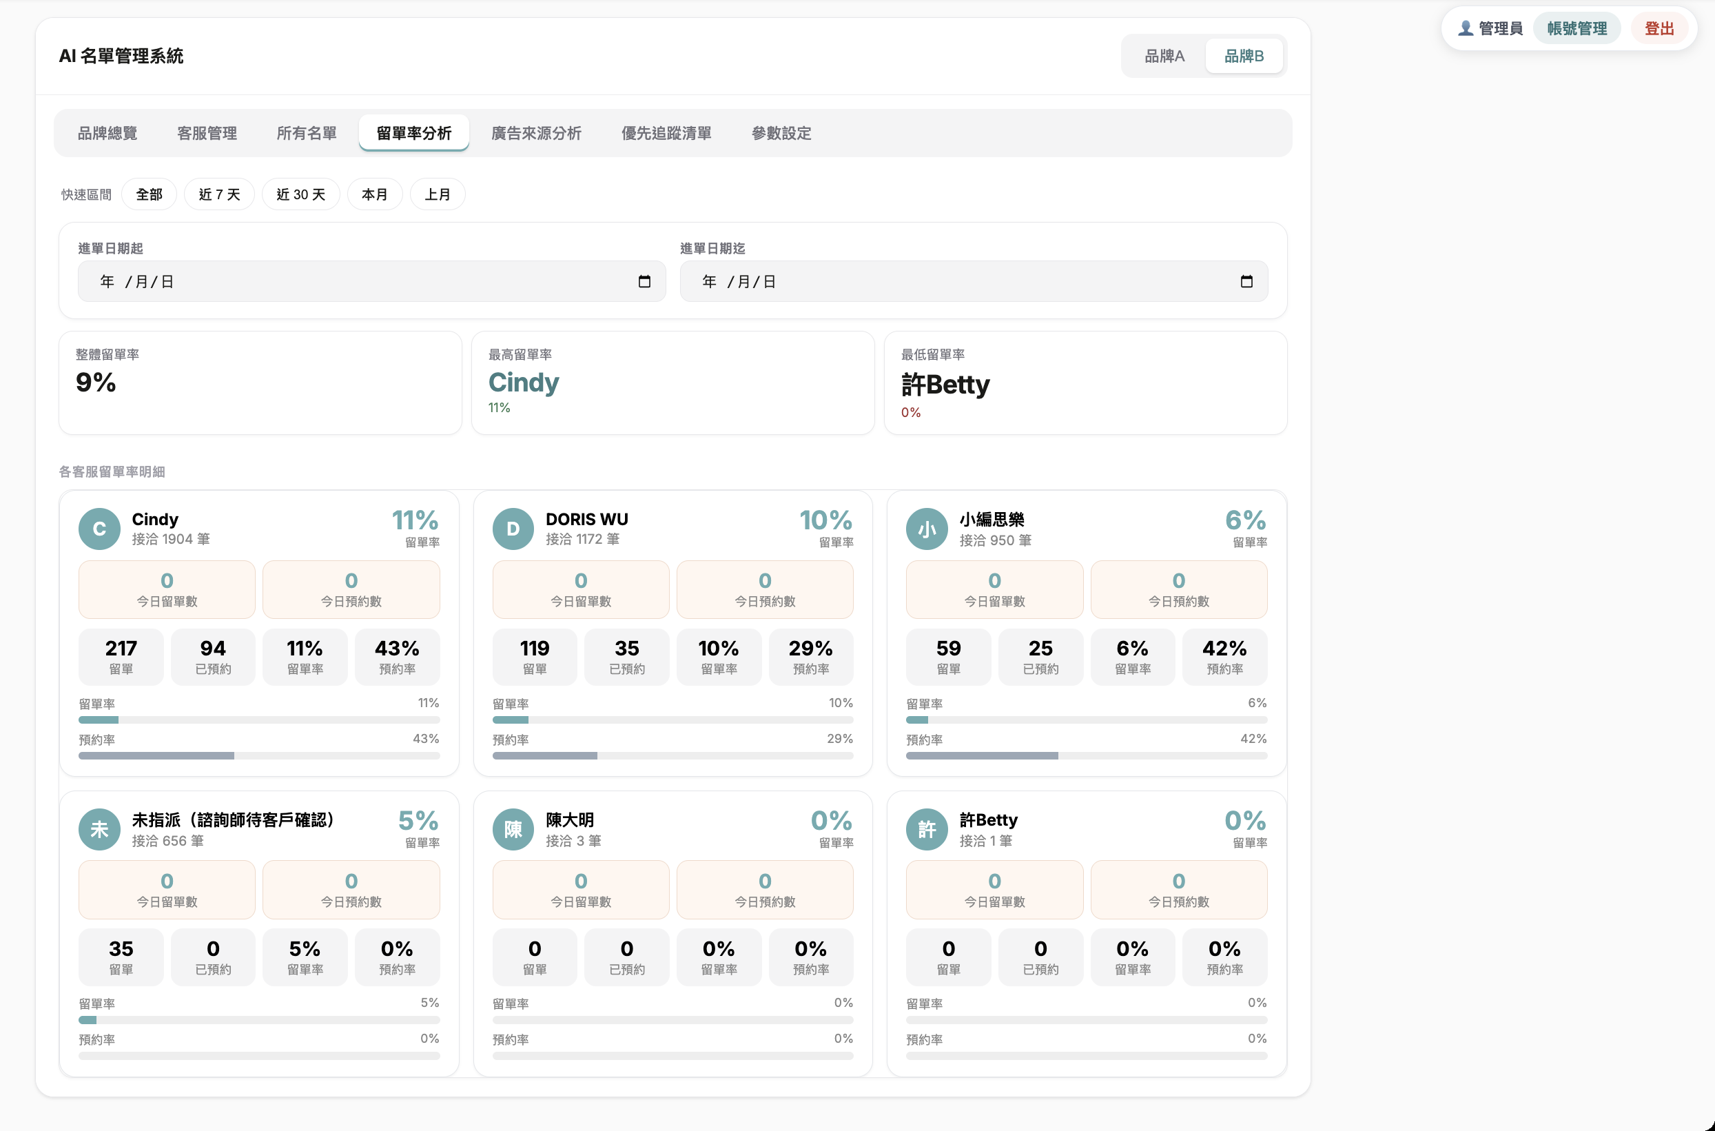Switch to 品牌B
The height and width of the screenshot is (1131, 1715).
[1244, 57]
